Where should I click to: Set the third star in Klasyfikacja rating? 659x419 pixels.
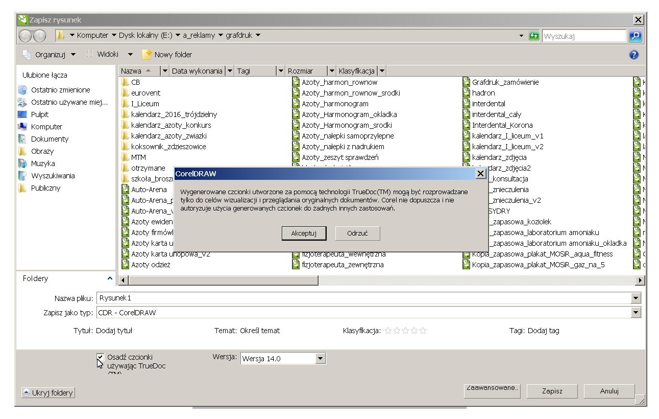point(405,331)
